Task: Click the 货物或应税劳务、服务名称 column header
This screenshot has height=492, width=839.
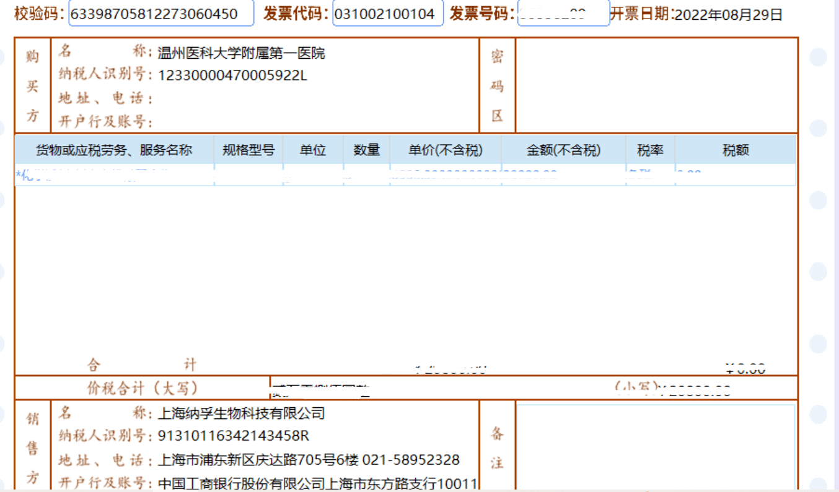Action: point(114,150)
